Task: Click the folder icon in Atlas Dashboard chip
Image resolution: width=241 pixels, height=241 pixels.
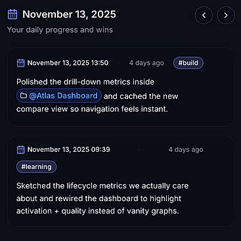Action: click(24, 96)
